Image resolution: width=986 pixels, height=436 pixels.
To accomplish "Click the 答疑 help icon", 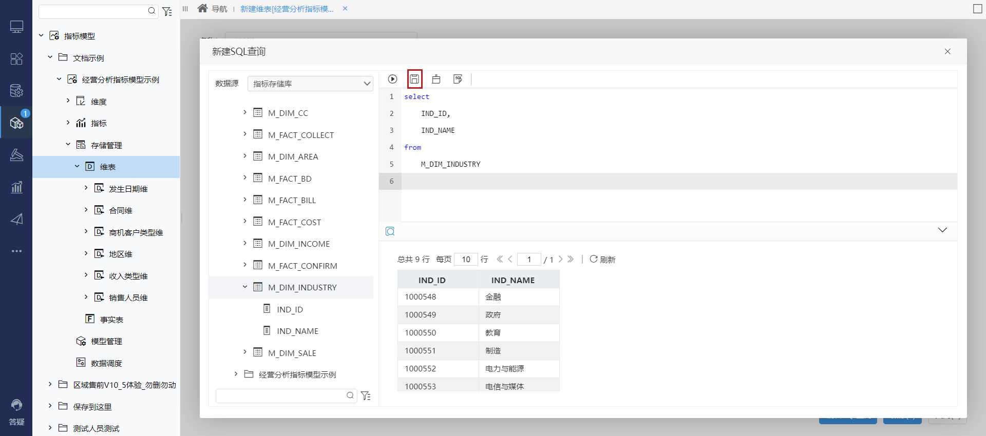I will [16, 412].
